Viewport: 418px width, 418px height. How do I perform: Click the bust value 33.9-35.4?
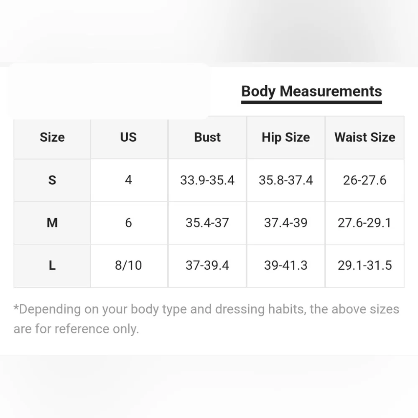pyautogui.click(x=207, y=180)
